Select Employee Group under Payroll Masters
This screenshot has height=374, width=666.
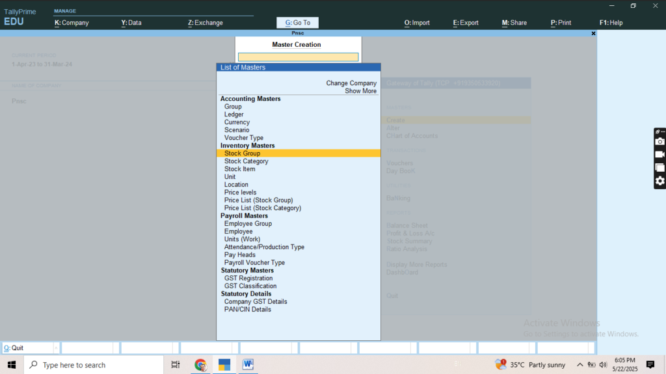[248, 224]
